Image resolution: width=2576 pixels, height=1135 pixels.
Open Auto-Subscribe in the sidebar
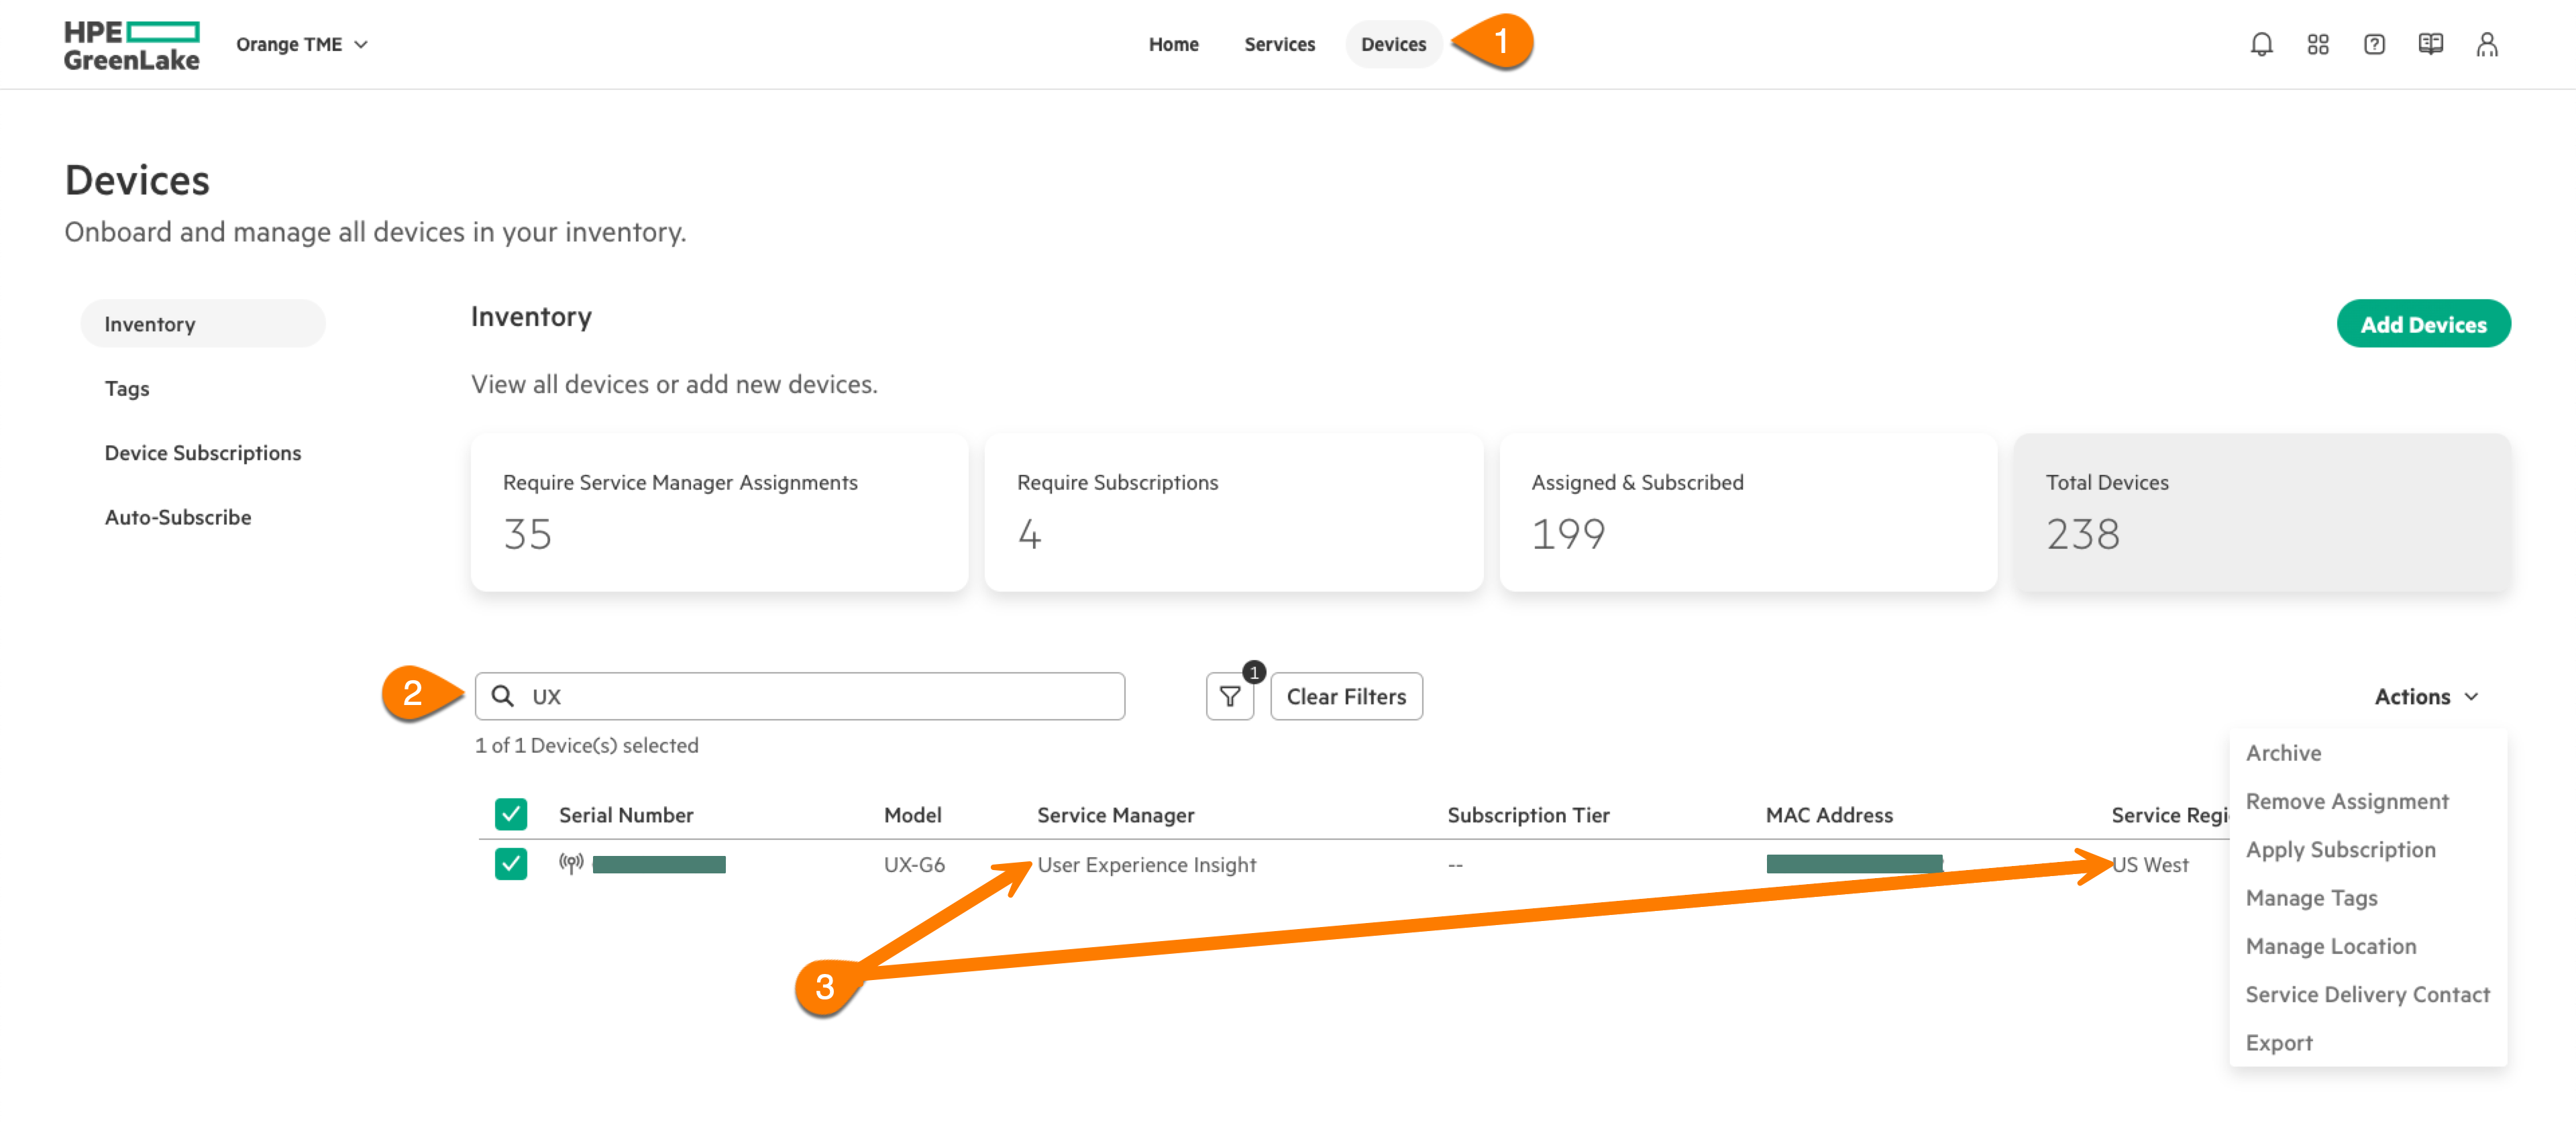pyautogui.click(x=178, y=517)
